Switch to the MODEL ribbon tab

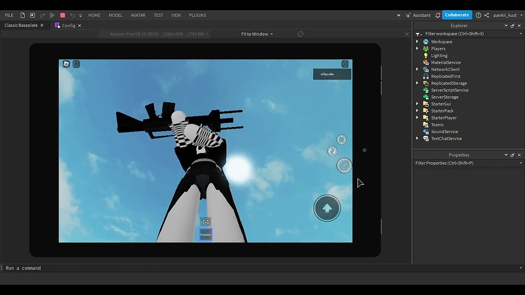tap(115, 15)
